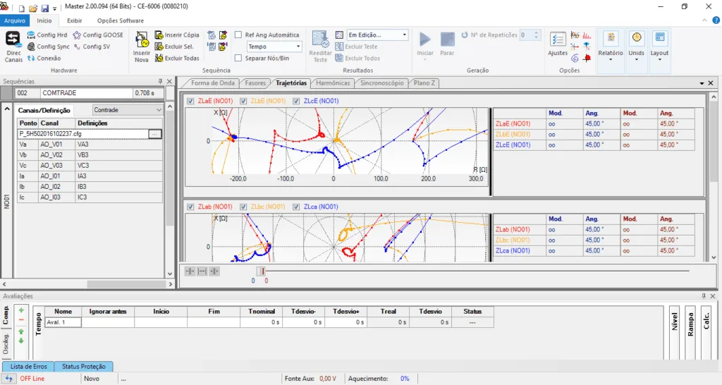Open the Arquivo menu
The height and width of the screenshot is (385, 722).
click(14, 20)
